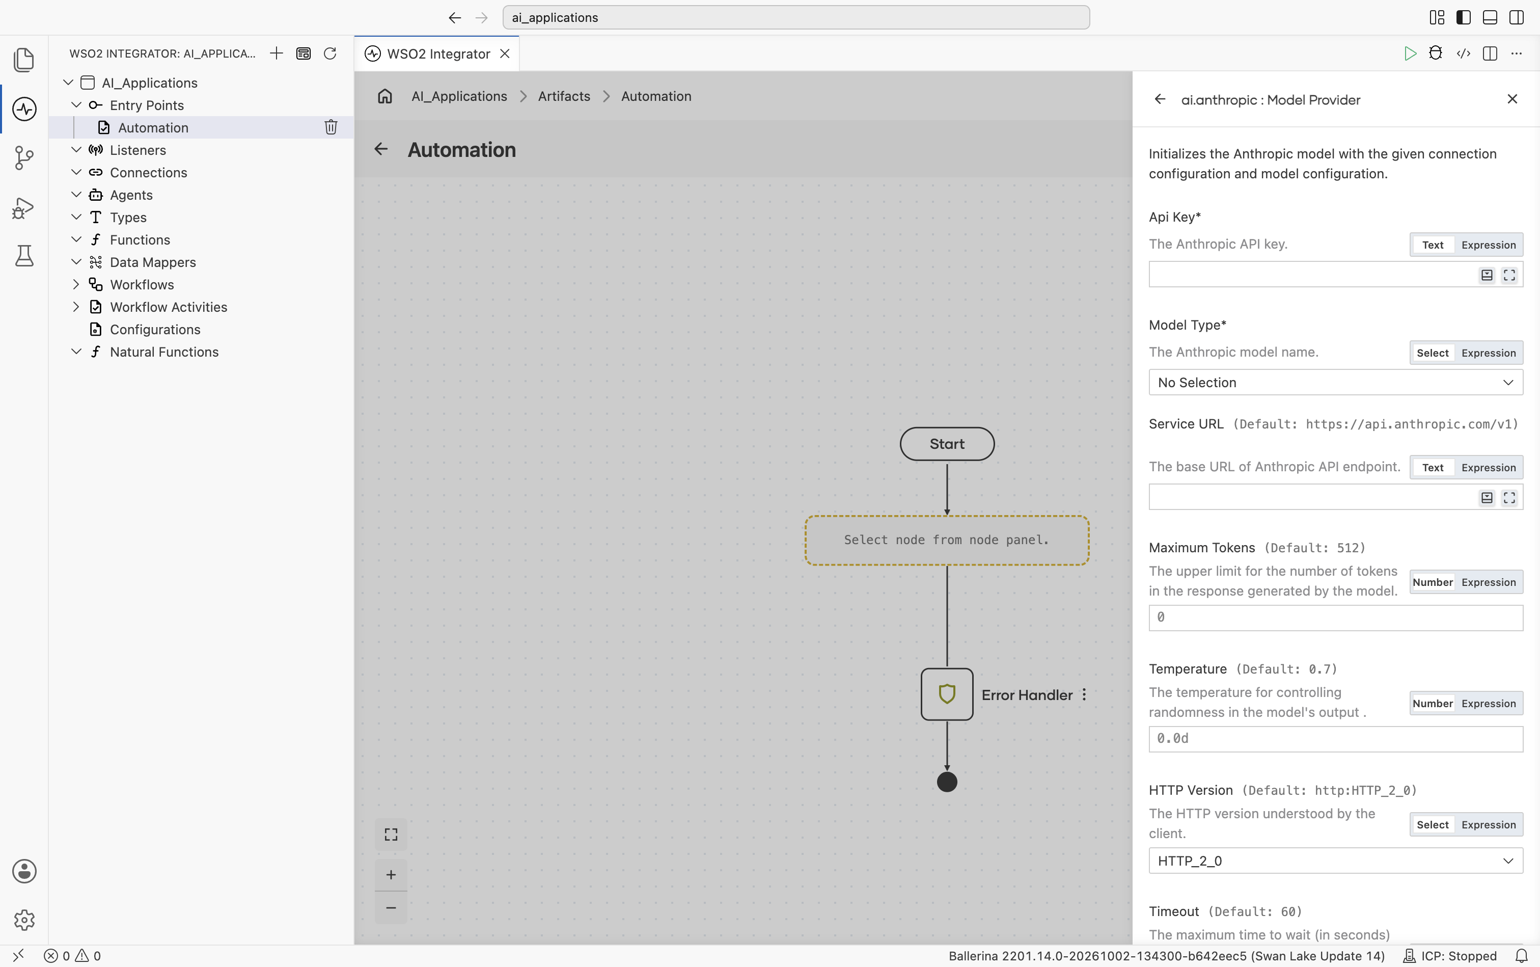Collapse the Connections section
The width and height of the screenshot is (1540, 967).
coord(76,172)
